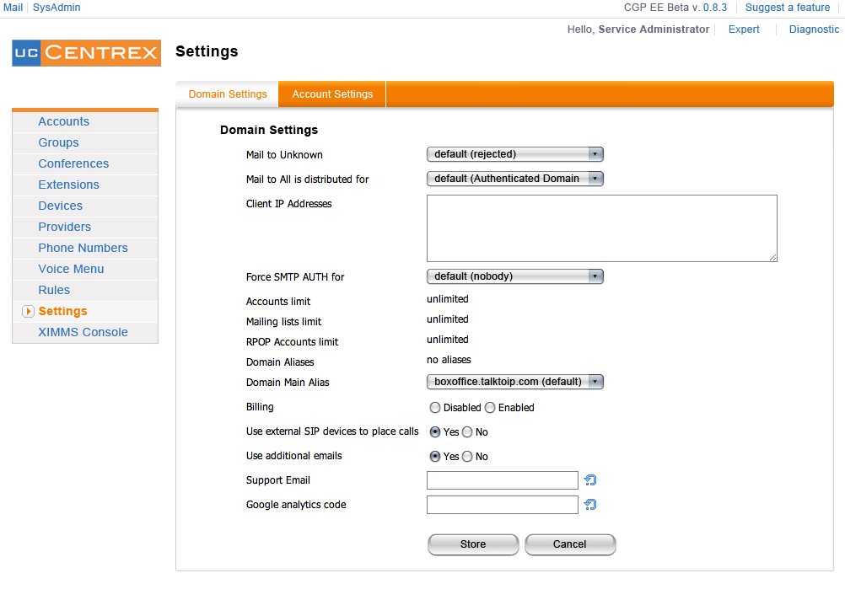
Task: Open the Diagnostic link
Action: [814, 29]
